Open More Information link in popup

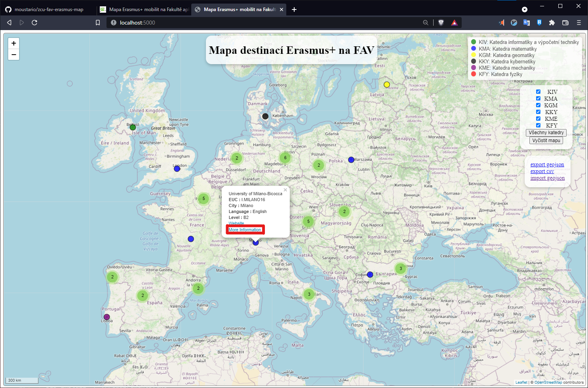245,230
